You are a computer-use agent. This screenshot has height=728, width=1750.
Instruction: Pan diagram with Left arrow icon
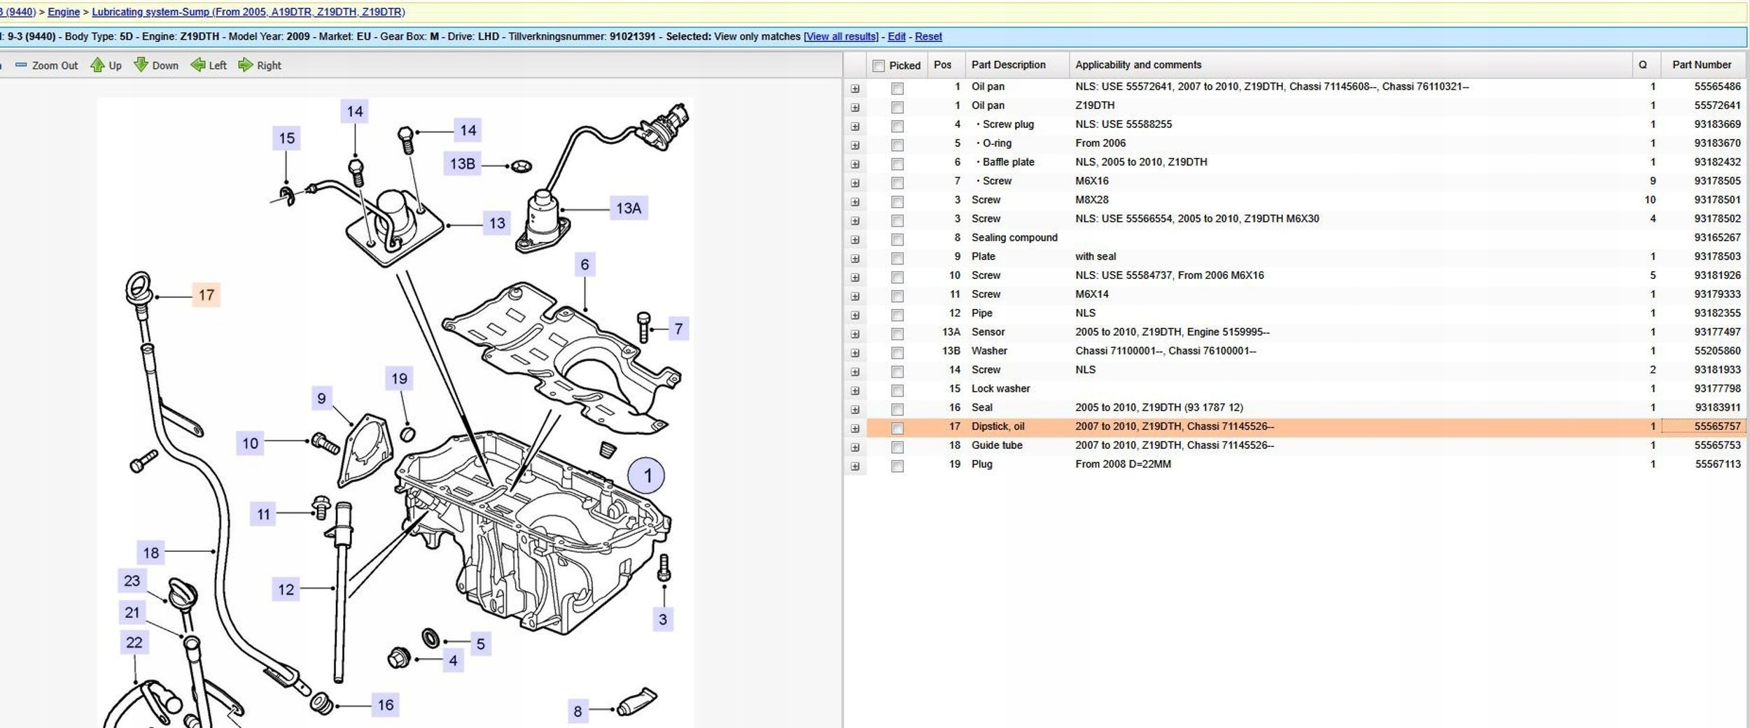point(198,65)
